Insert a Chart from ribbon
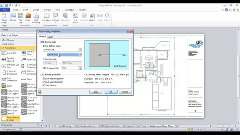 click(28, 17)
